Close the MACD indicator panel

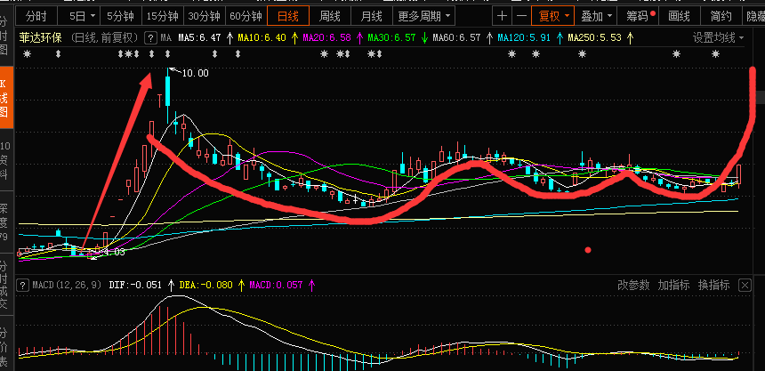(745, 285)
